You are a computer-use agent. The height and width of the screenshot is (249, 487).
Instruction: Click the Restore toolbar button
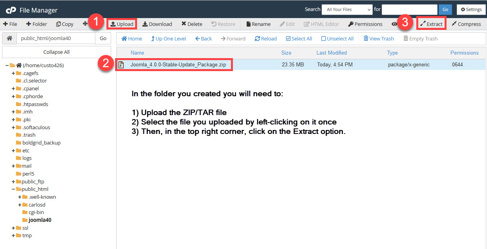pyautogui.click(x=223, y=24)
